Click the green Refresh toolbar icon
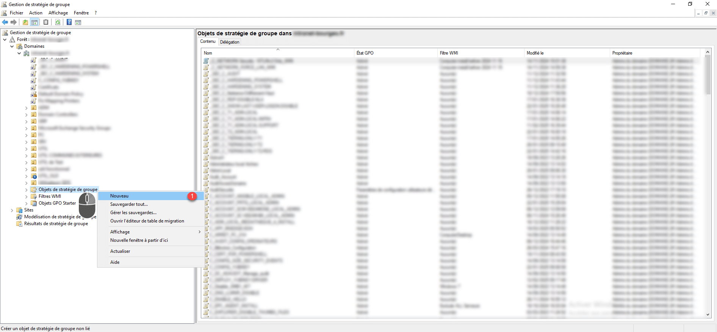The width and height of the screenshot is (717, 332). tap(58, 22)
